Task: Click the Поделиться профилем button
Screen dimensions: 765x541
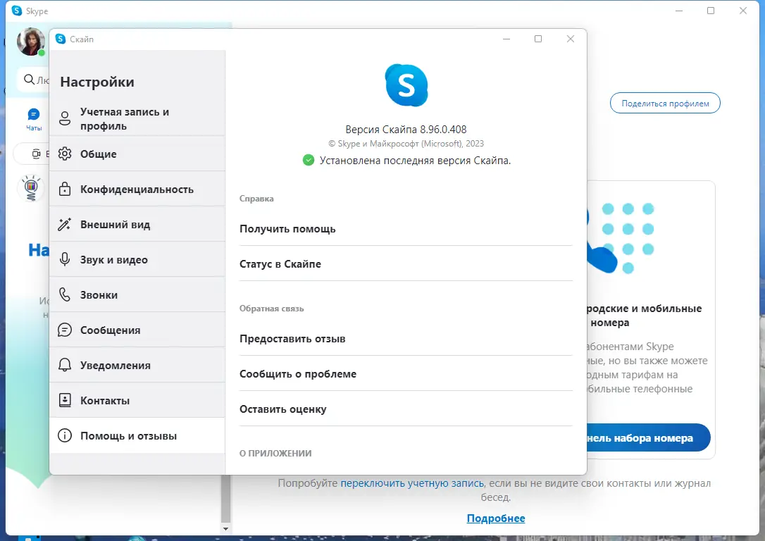Action: (x=664, y=103)
